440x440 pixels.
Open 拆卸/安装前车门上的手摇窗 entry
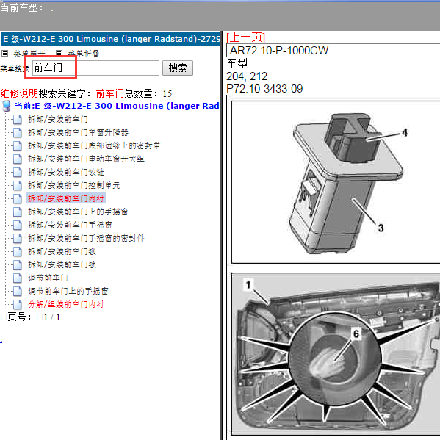tap(78, 212)
